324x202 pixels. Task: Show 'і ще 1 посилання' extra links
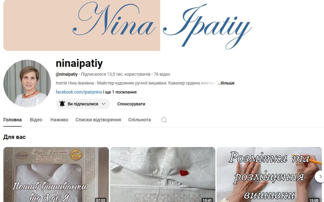click(120, 92)
